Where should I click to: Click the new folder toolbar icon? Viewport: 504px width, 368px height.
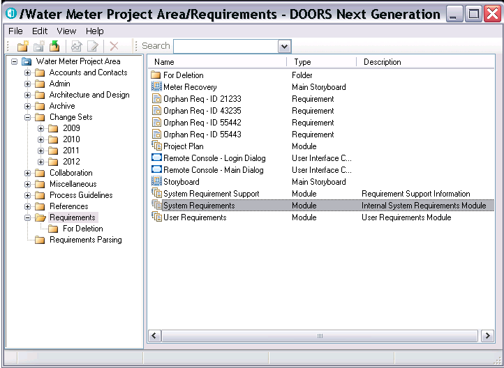coord(22,46)
